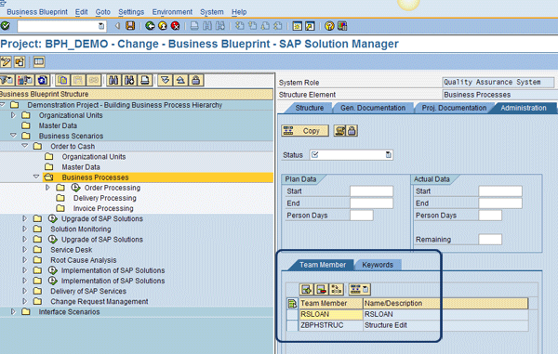Viewport: 558px width, 354px height.
Task: Click the icon immediately right of Copy button
Action: [x=339, y=131]
